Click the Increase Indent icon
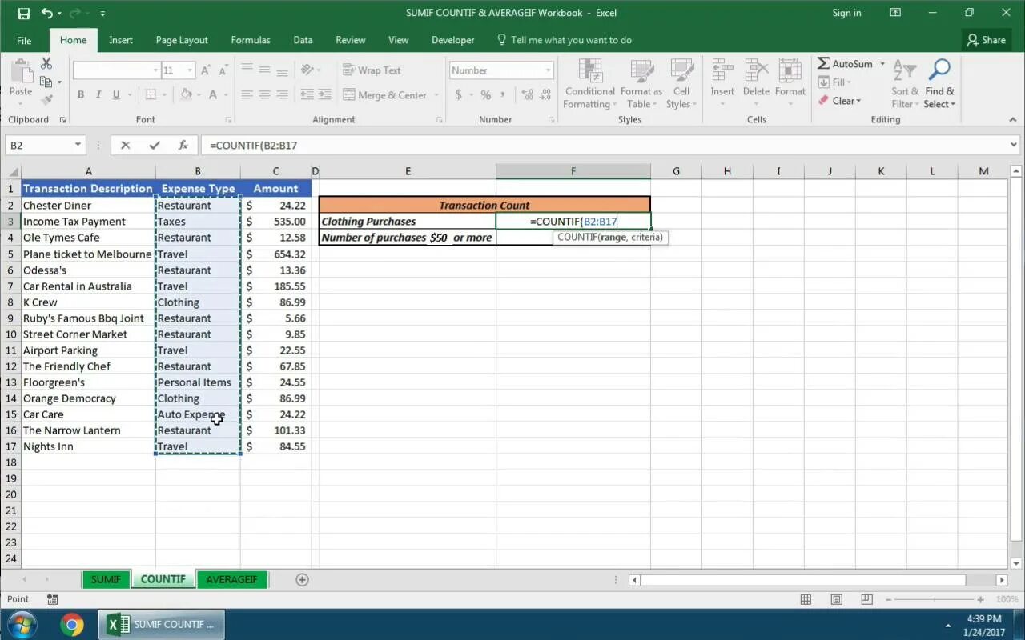 (324, 94)
